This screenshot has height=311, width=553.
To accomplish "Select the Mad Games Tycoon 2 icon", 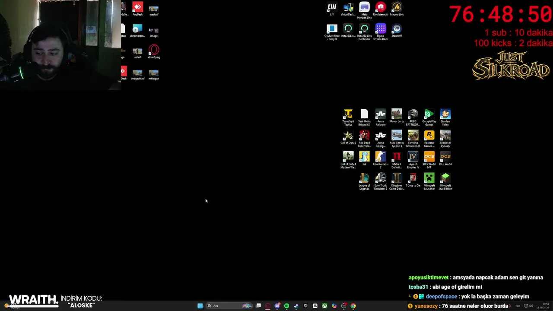I will pos(397,139).
